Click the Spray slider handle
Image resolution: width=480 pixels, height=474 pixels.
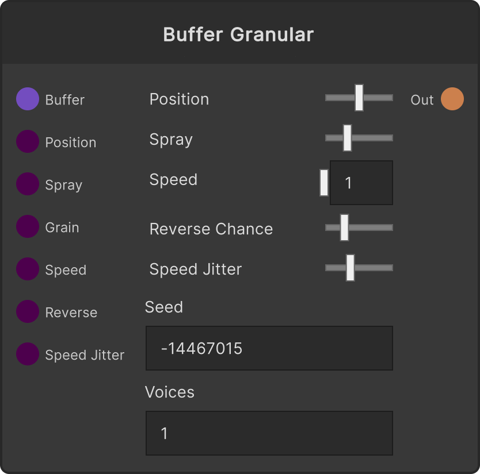347,138
